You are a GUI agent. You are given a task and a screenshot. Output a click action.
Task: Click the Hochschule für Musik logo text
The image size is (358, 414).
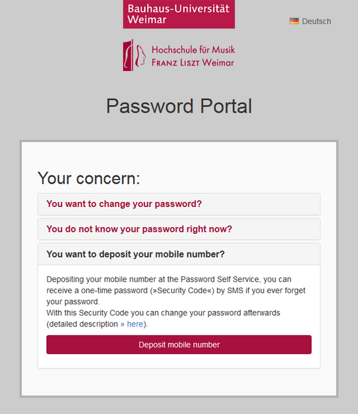point(193,50)
